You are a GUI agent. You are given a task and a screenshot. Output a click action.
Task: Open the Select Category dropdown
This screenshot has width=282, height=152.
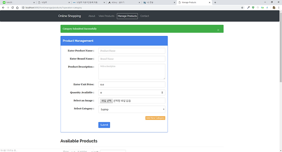tap(132, 109)
